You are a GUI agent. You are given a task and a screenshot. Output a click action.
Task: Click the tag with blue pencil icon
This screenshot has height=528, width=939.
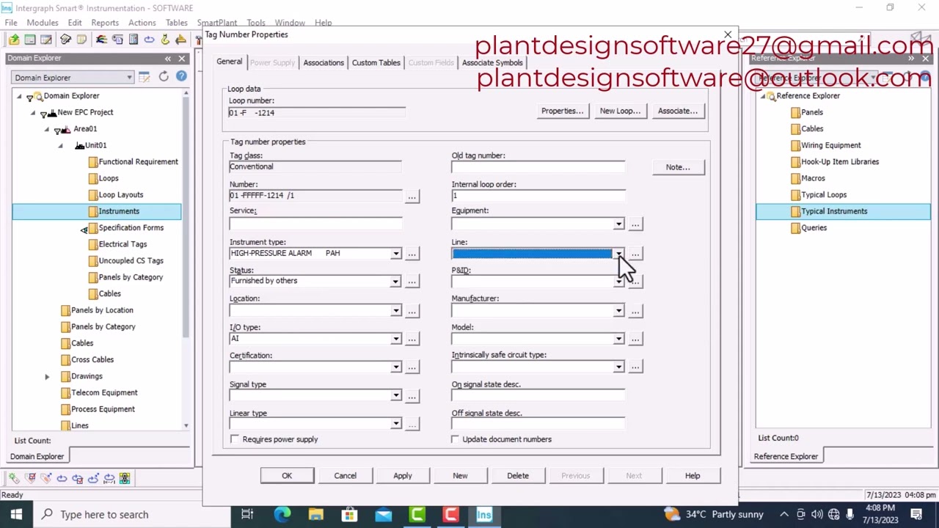pos(45,479)
